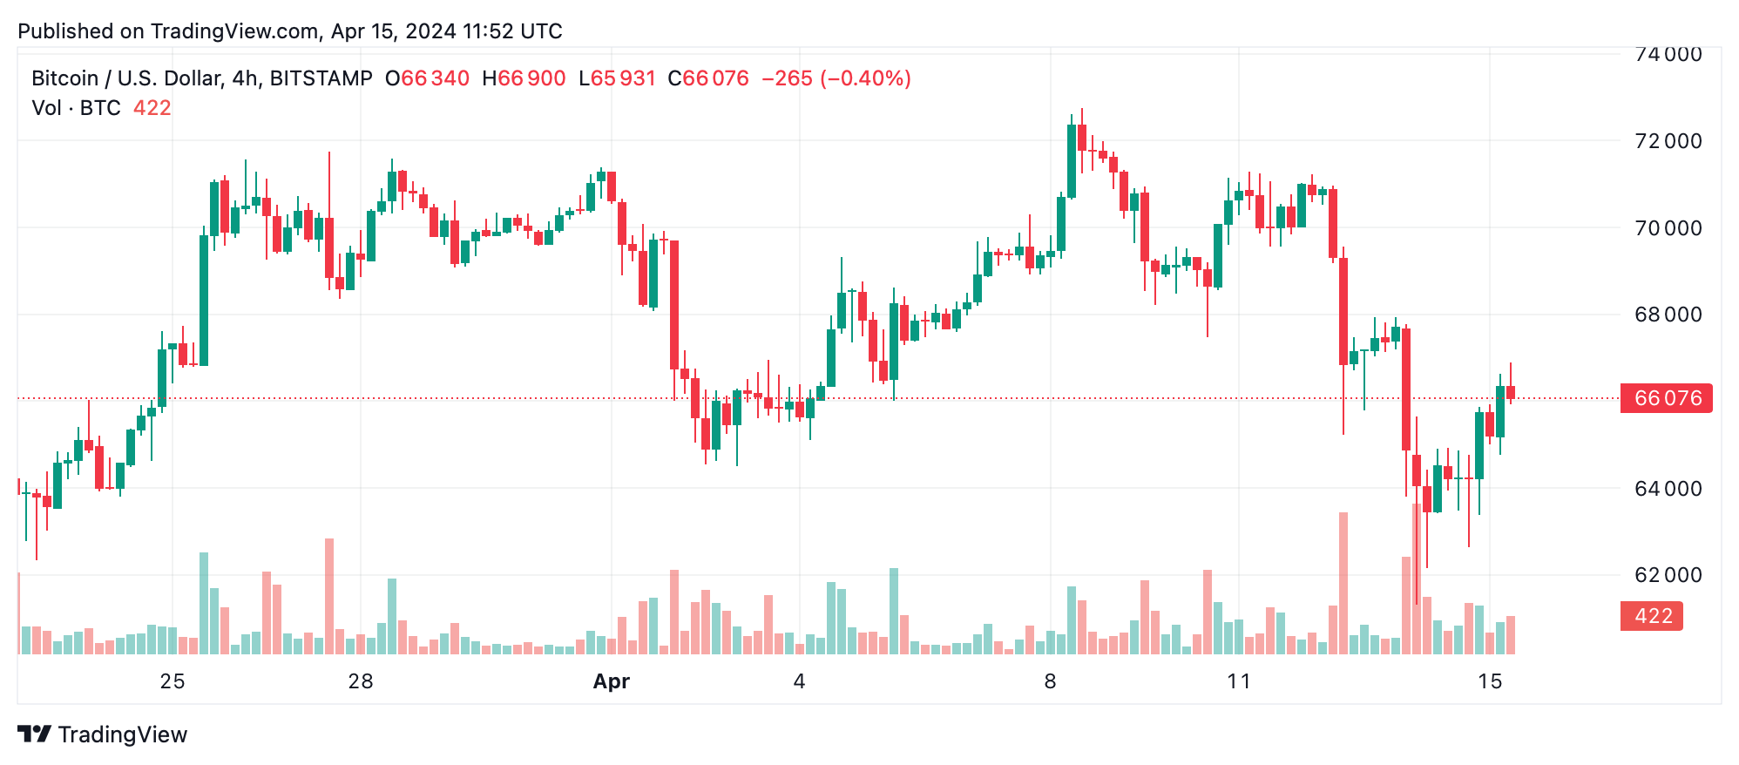The width and height of the screenshot is (1739, 765).
Task: Click the high price value H66 900
Action: tap(524, 78)
